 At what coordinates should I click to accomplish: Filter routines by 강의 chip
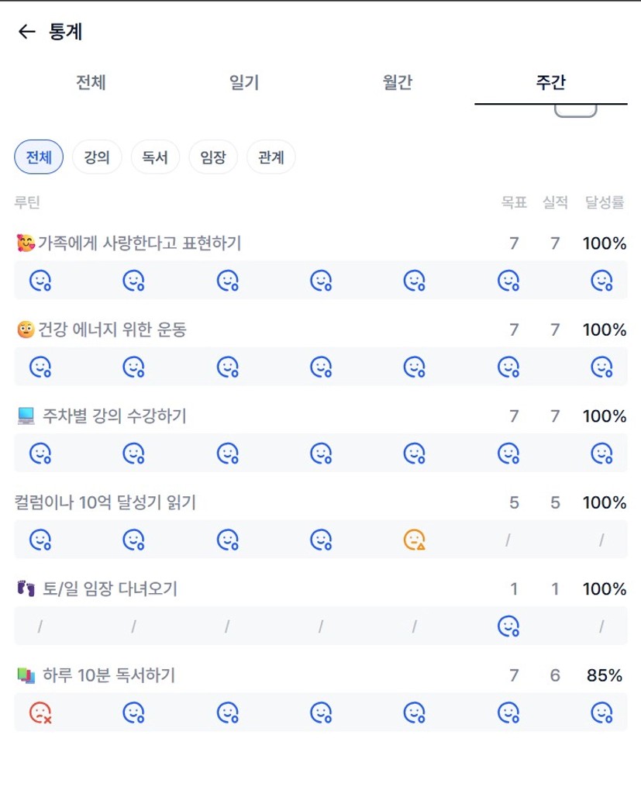pyautogui.click(x=97, y=157)
